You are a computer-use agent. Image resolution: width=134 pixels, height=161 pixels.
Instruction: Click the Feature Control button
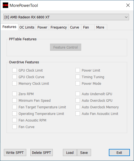point(66,47)
